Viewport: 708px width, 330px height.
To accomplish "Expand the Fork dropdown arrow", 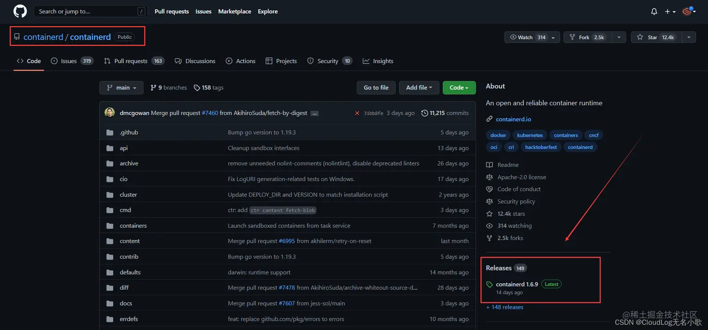I will 619,37.
